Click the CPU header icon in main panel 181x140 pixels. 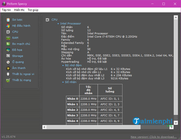tap(47, 20)
